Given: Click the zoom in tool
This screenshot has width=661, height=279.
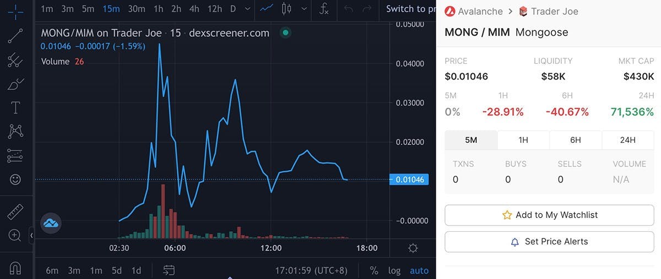Looking at the screenshot, I should pos(15,236).
